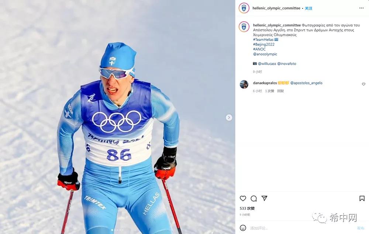Open the #TeamHellas hashtag
Viewport: 369px width, 234px height.
point(263,39)
